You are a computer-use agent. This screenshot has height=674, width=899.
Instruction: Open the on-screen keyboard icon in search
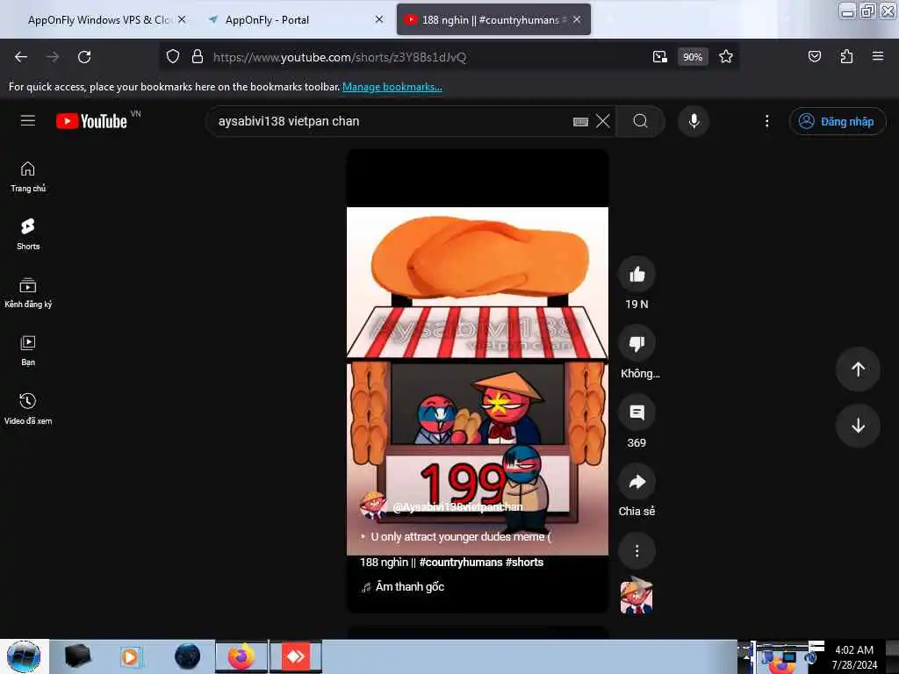[580, 121]
